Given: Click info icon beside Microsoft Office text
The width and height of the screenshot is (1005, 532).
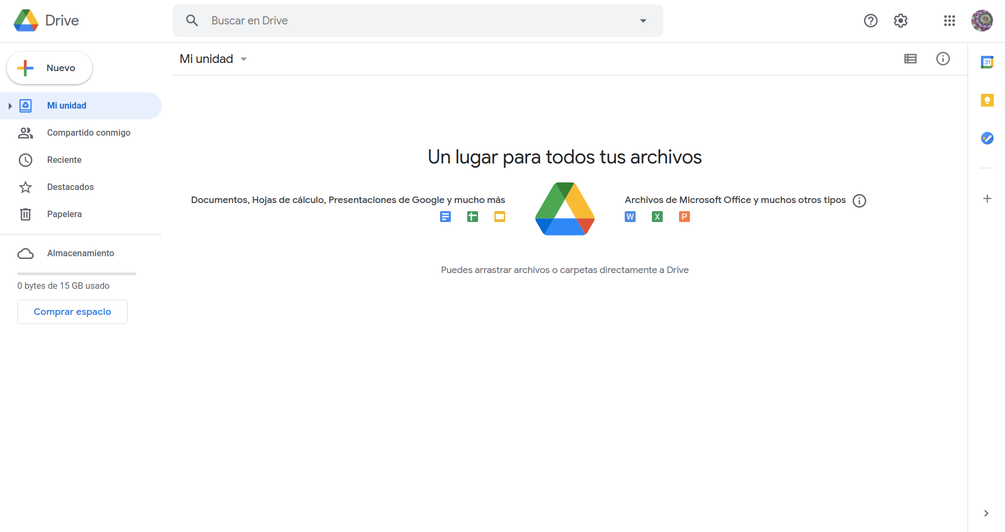Looking at the screenshot, I should tap(859, 201).
